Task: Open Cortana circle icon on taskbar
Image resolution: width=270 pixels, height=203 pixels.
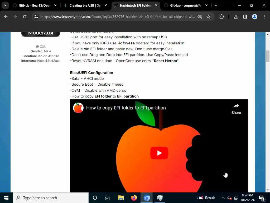Action: click(95, 198)
